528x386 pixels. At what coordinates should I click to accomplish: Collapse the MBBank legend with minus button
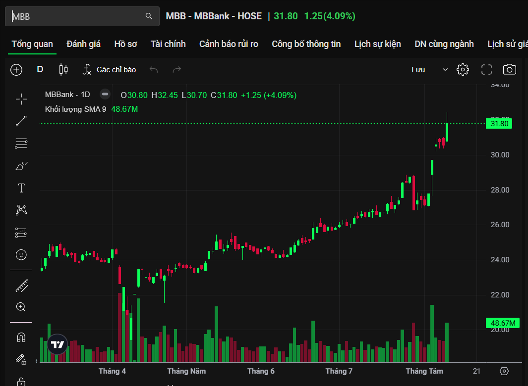click(x=105, y=94)
